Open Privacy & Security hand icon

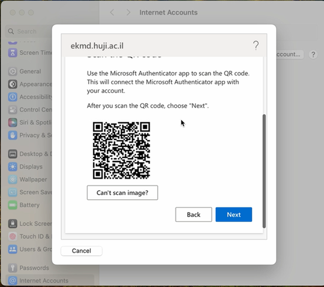click(13, 135)
